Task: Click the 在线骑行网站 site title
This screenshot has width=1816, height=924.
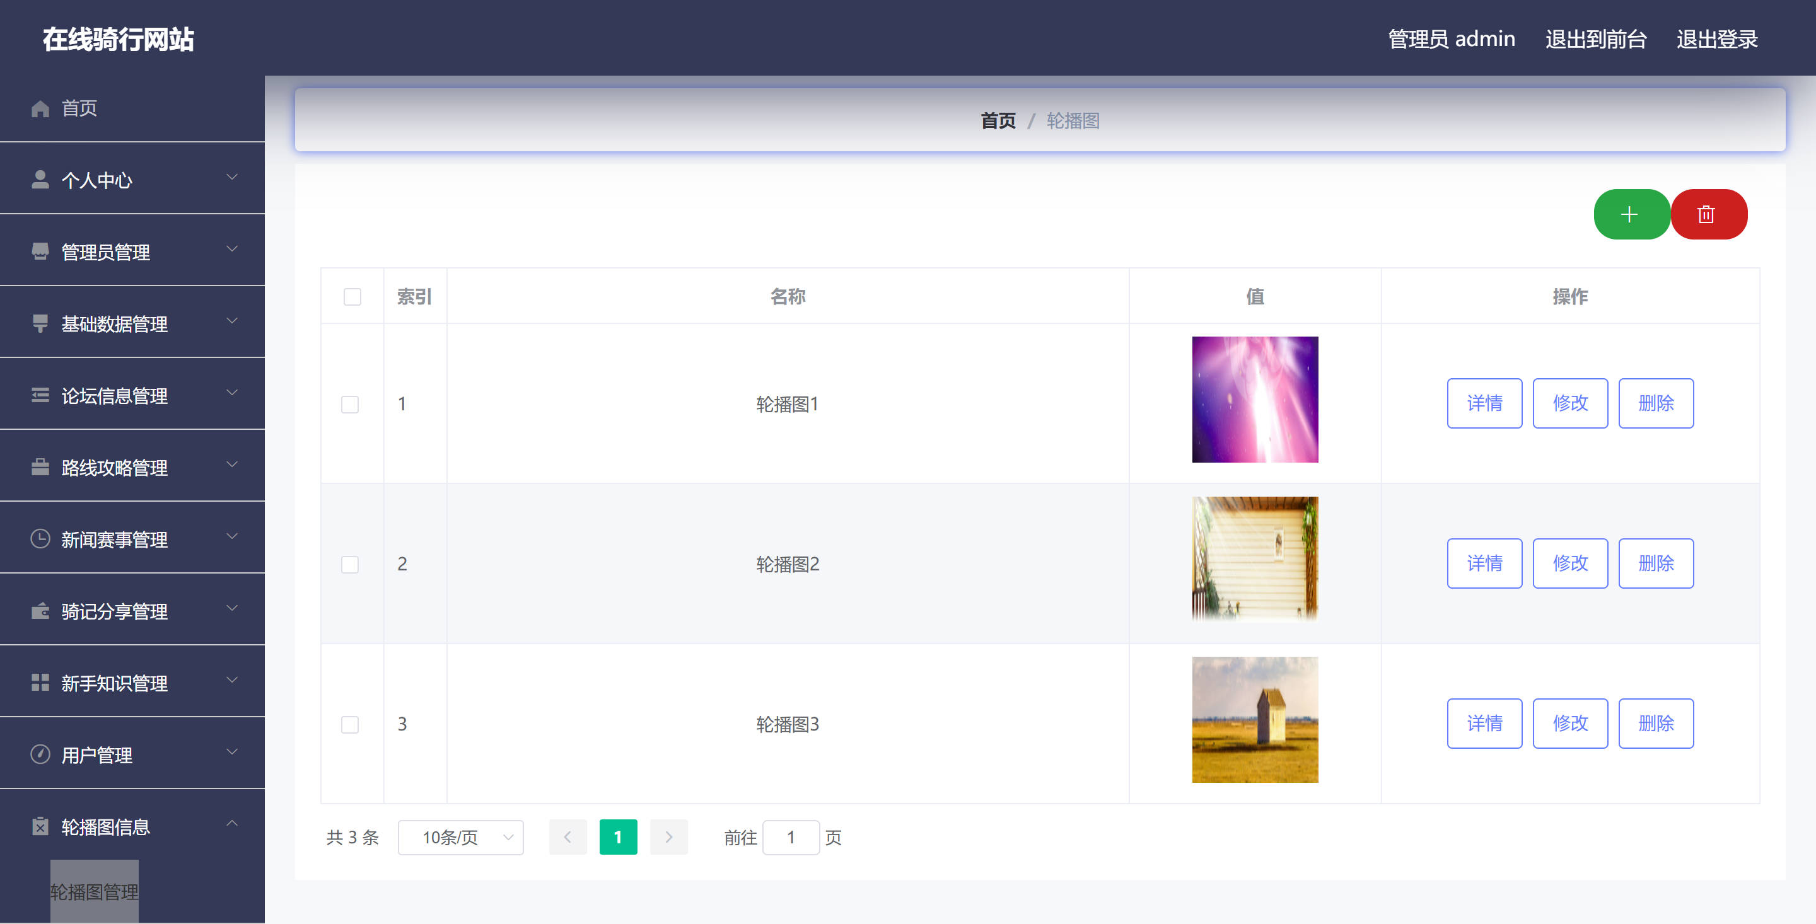Action: [119, 40]
